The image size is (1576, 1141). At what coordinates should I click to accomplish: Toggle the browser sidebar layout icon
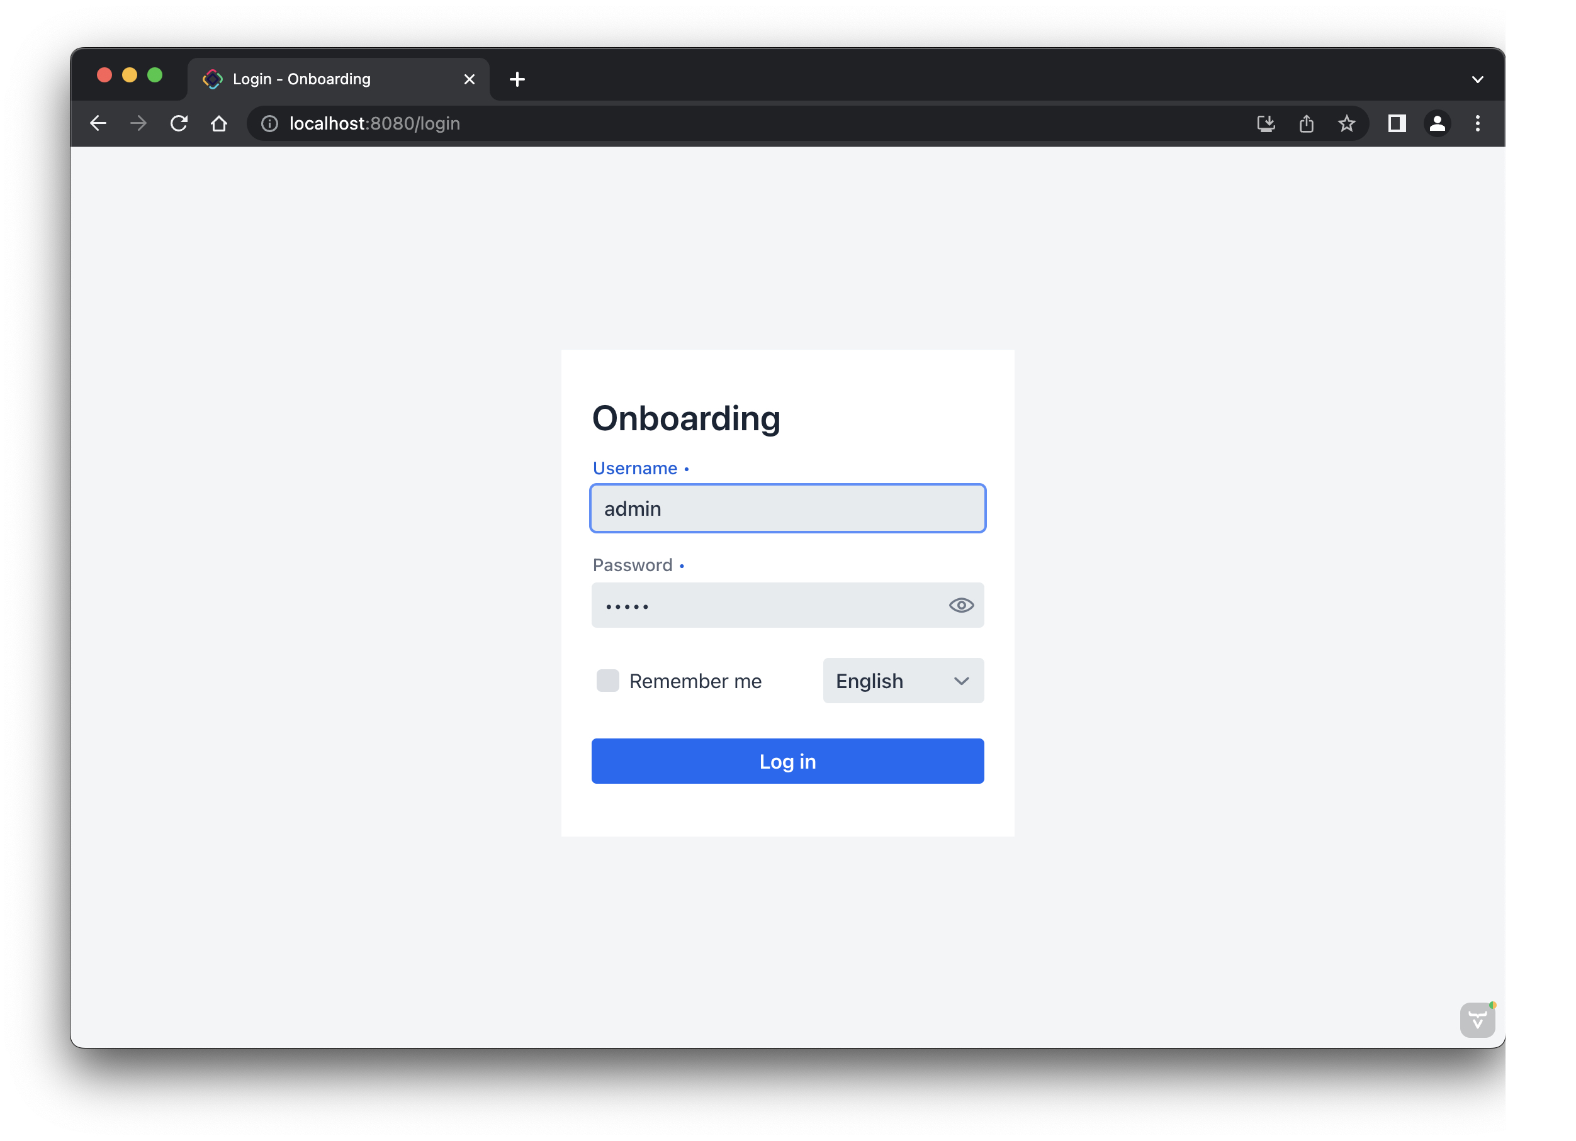pyautogui.click(x=1399, y=122)
